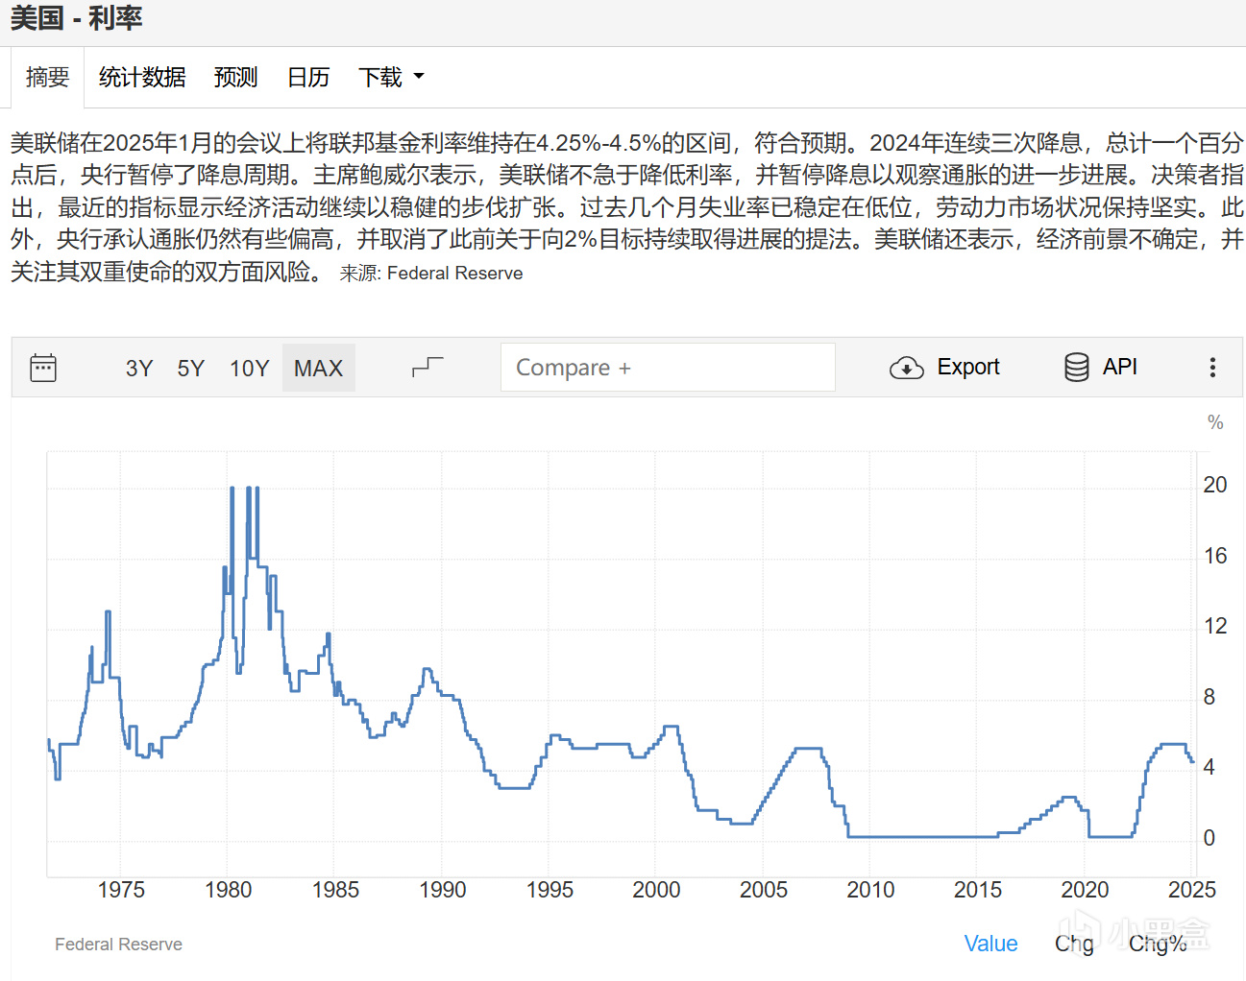Click the API button label
This screenshot has height=981, width=1246.
click(1120, 367)
